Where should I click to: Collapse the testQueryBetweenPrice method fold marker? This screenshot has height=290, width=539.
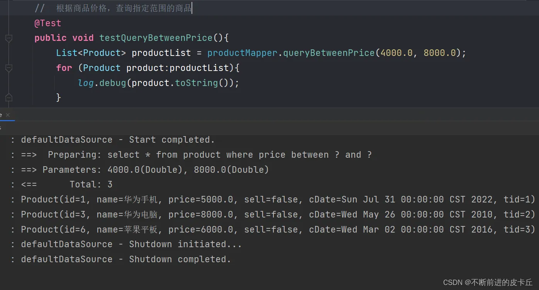tap(8, 38)
